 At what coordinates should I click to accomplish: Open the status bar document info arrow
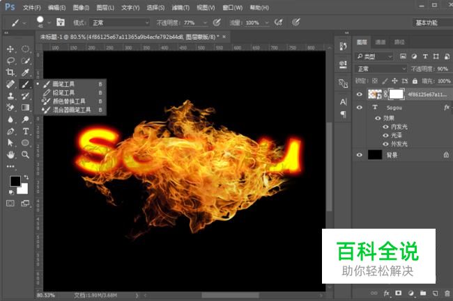coord(137,295)
